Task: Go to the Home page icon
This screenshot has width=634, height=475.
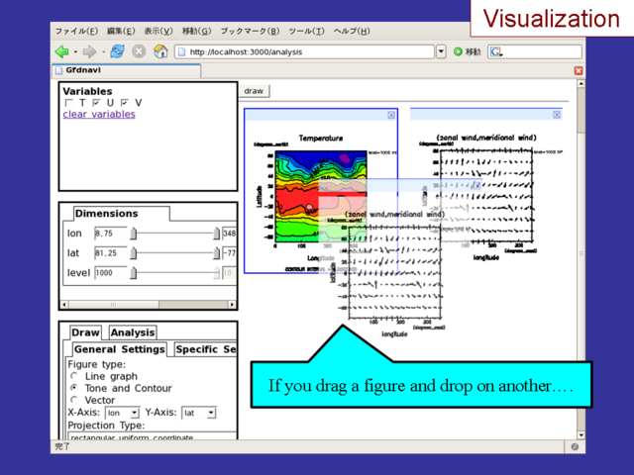Action: pos(160,51)
